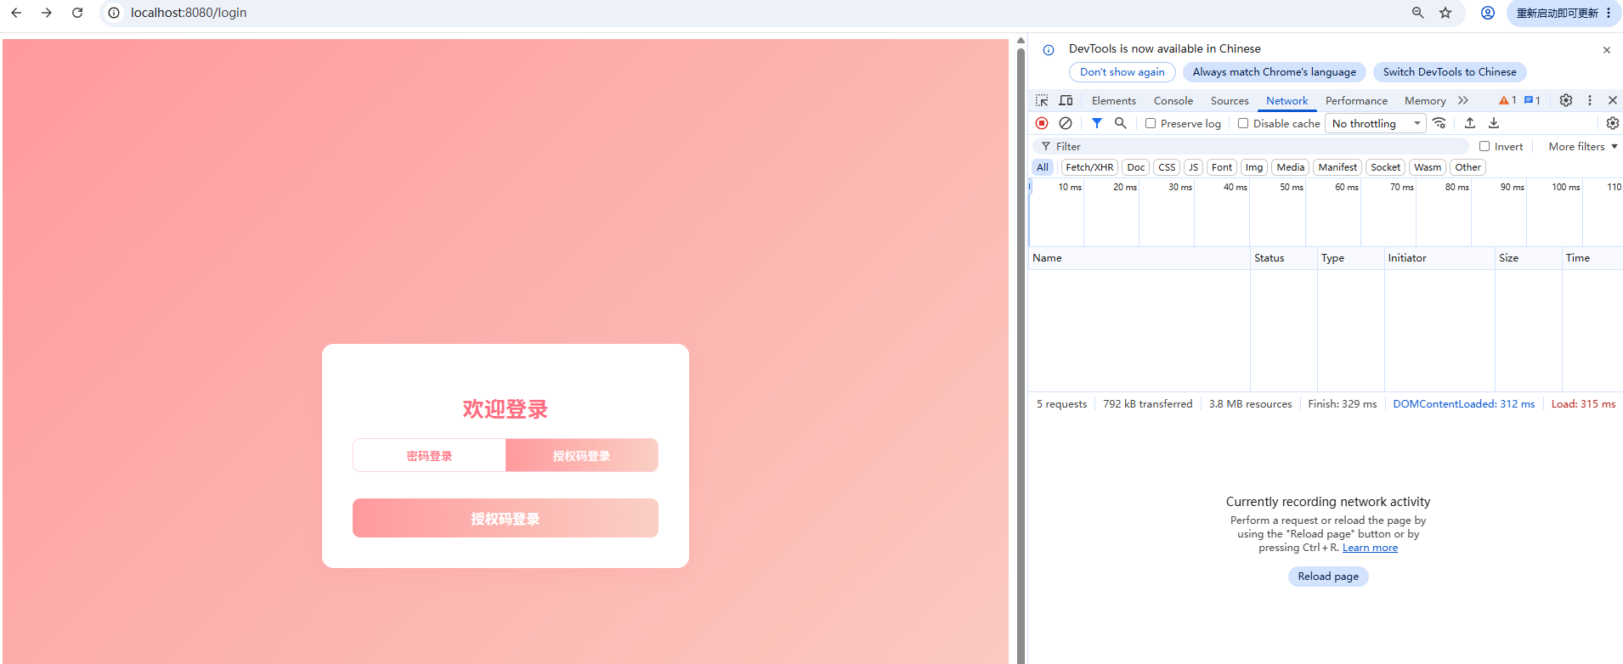The height and width of the screenshot is (664, 1623).
Task: Enable the Disable cache checkbox
Action: (x=1243, y=123)
